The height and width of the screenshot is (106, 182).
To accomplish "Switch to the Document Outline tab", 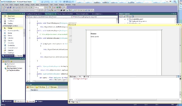I will point(8,101).
